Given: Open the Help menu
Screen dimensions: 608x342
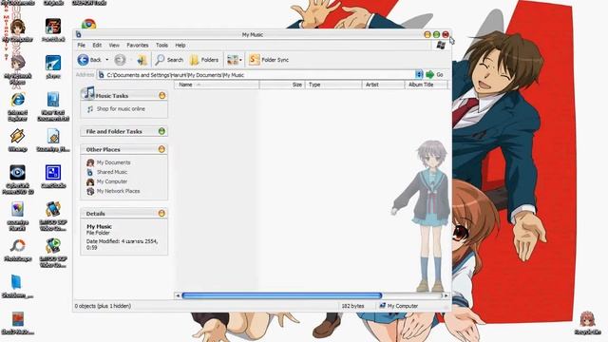Looking at the screenshot, I should point(180,45).
